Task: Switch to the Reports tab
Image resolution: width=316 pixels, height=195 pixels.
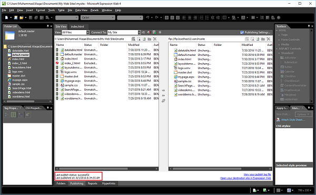Action: click(92, 183)
